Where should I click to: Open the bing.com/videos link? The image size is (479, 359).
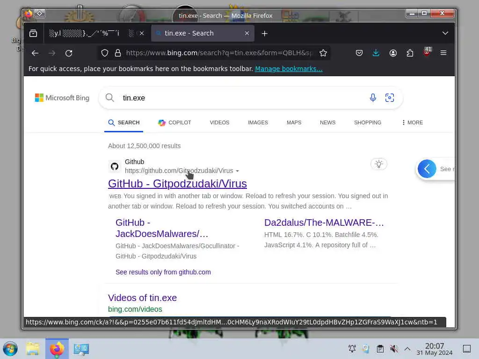click(135, 309)
